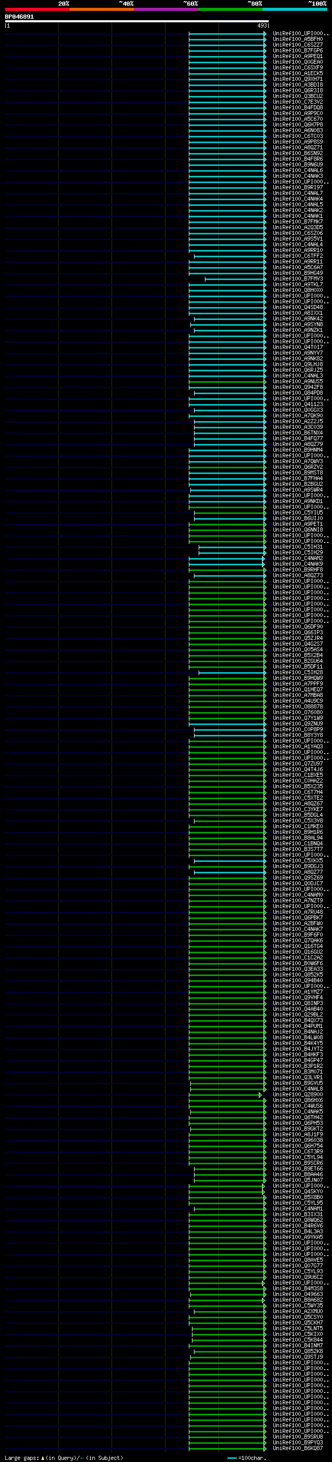Select hit UniRef100_C6SZZ7
Image resolution: width=332 pixels, height=1462 pixels.
[297, 45]
